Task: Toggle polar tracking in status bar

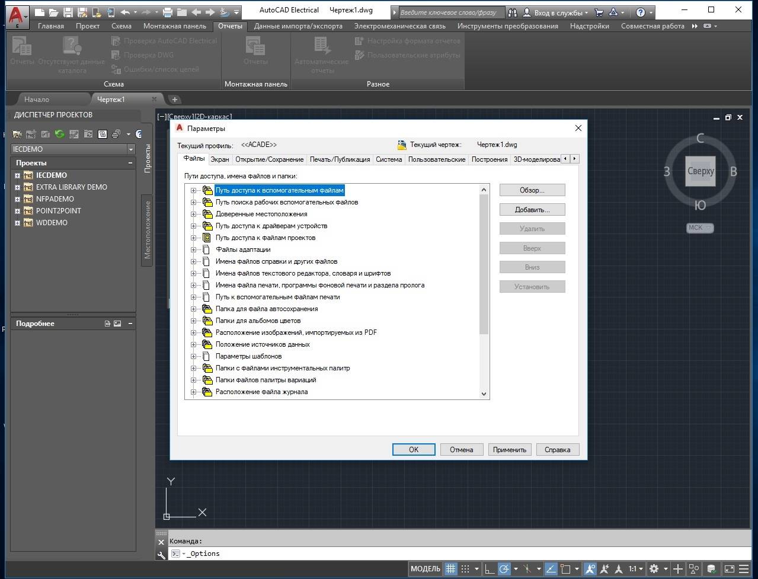Action: [x=504, y=569]
